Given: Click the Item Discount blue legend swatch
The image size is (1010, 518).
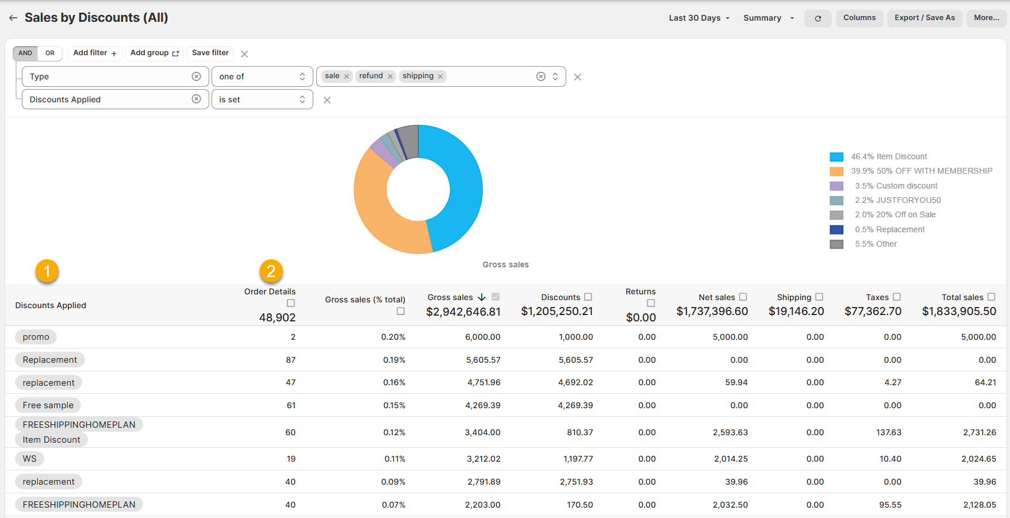Looking at the screenshot, I should pos(836,157).
